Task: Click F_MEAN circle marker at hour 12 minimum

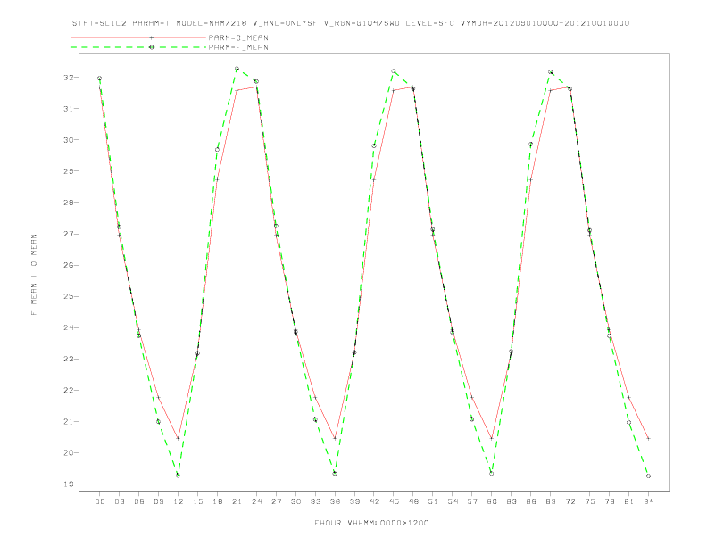Action: click(x=179, y=476)
